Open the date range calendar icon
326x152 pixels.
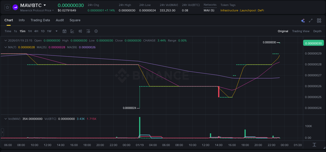pos(64,31)
